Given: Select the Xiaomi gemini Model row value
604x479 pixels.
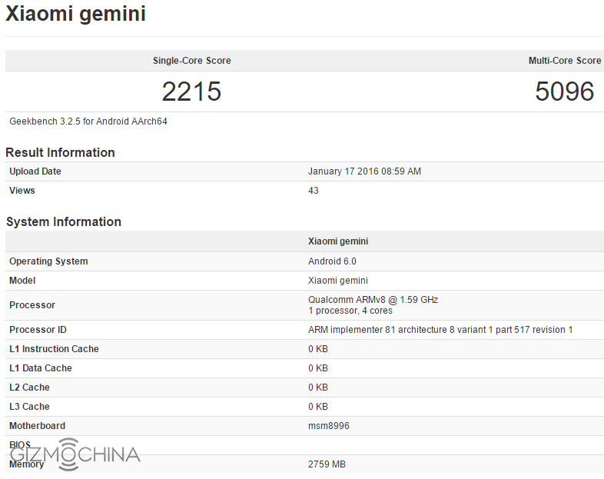Looking at the screenshot, I should [x=338, y=281].
